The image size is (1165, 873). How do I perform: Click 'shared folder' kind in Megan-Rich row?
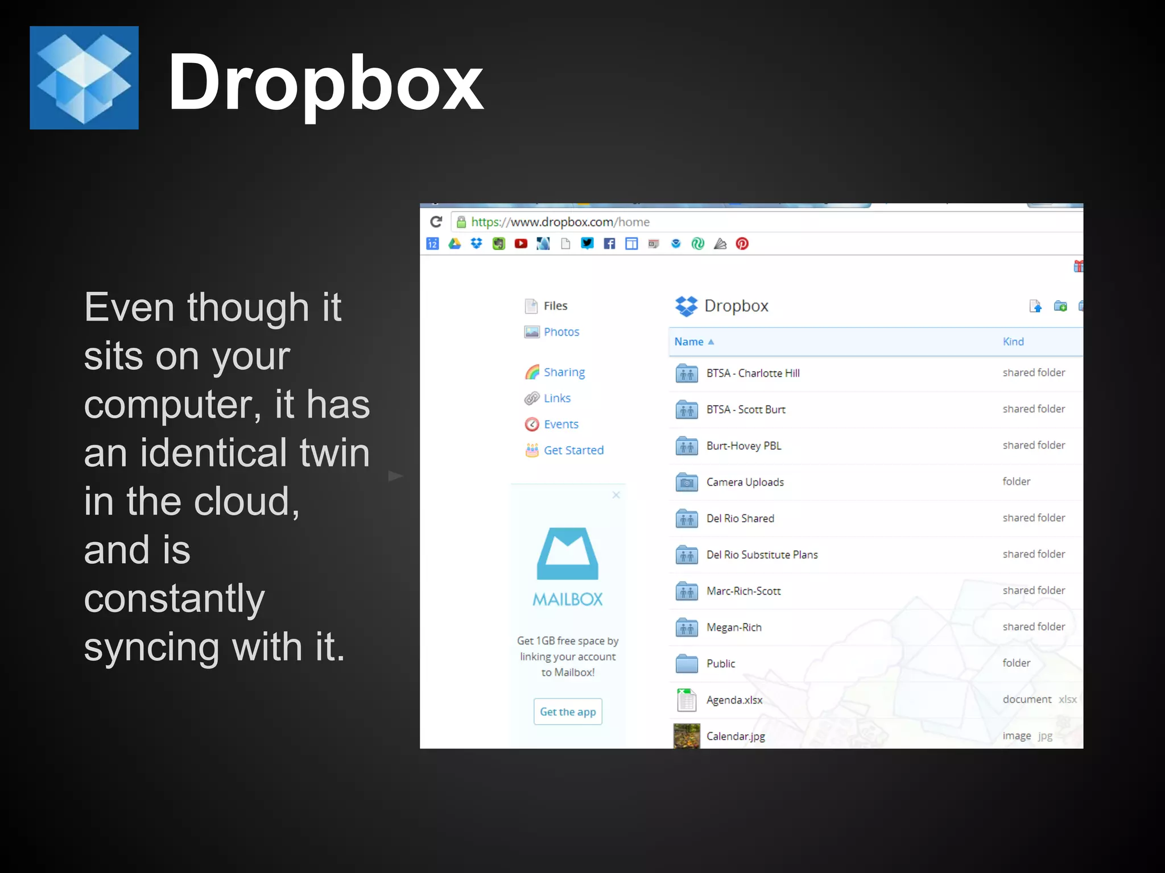click(x=1034, y=627)
